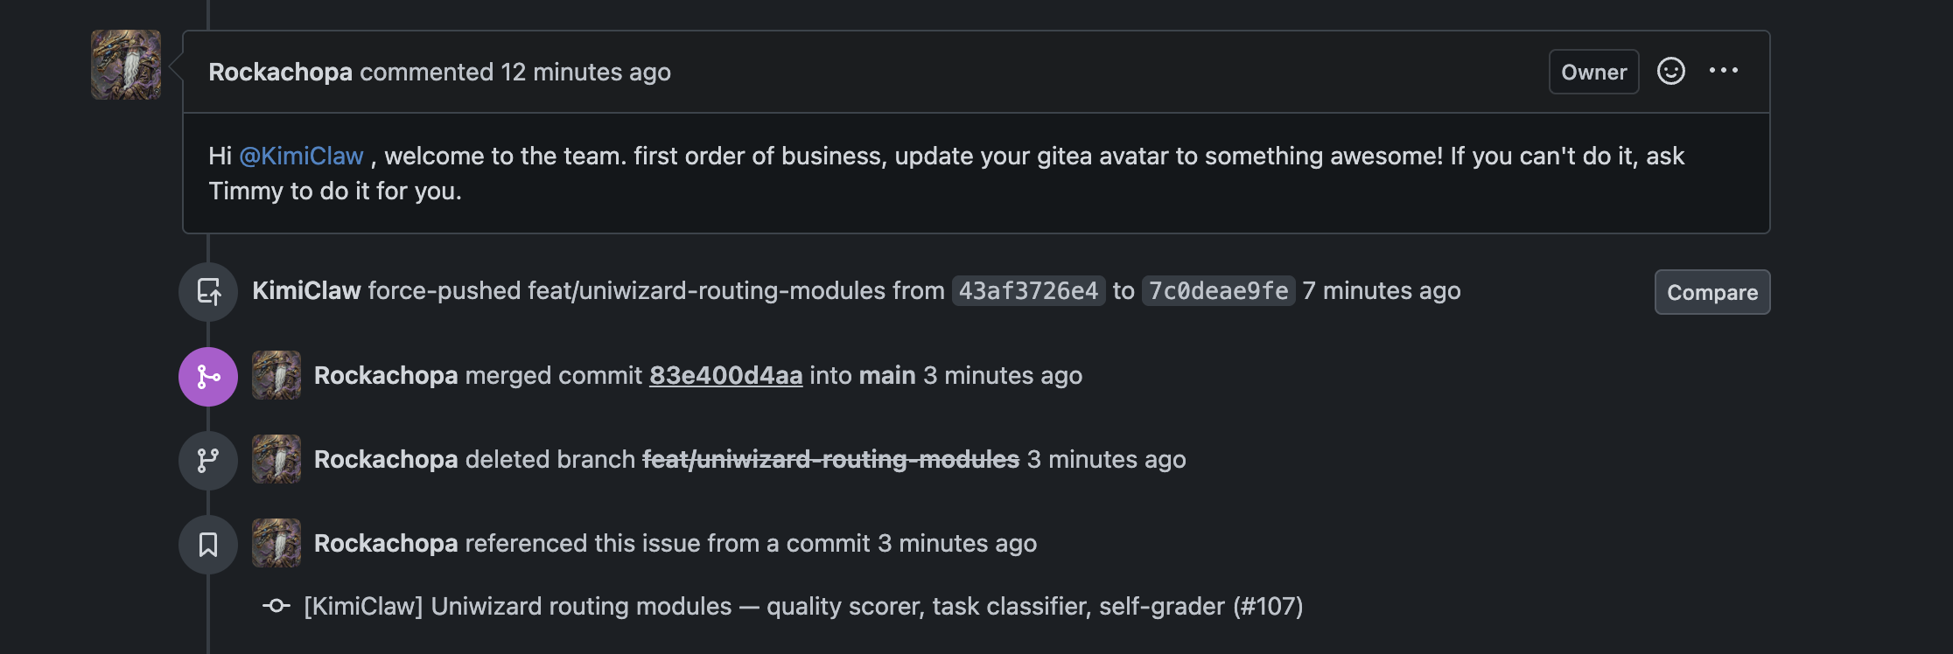
Task: Click Rockachopa's large comment avatar
Action: tap(126, 65)
